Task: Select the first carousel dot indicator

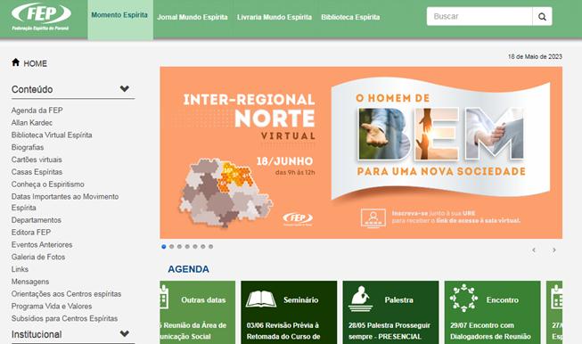Action: point(164,246)
